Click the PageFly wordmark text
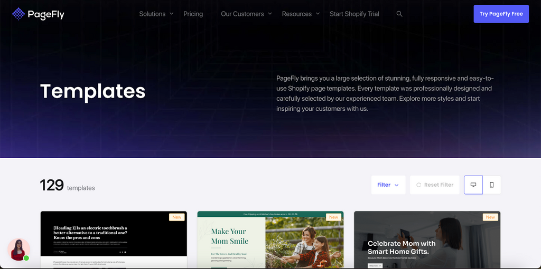Screen dimensions: 541x269 coord(46,14)
